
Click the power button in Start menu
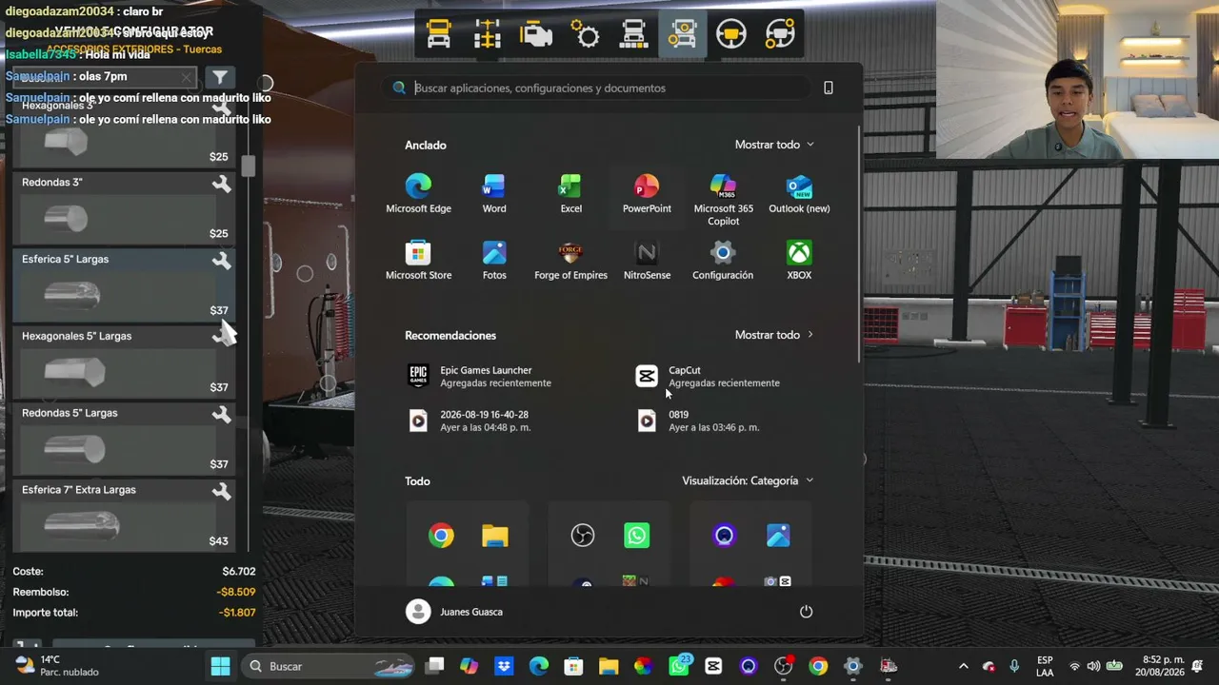coord(806,612)
